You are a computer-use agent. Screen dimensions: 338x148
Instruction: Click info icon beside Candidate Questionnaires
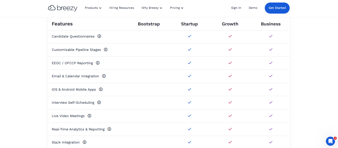tap(99, 36)
